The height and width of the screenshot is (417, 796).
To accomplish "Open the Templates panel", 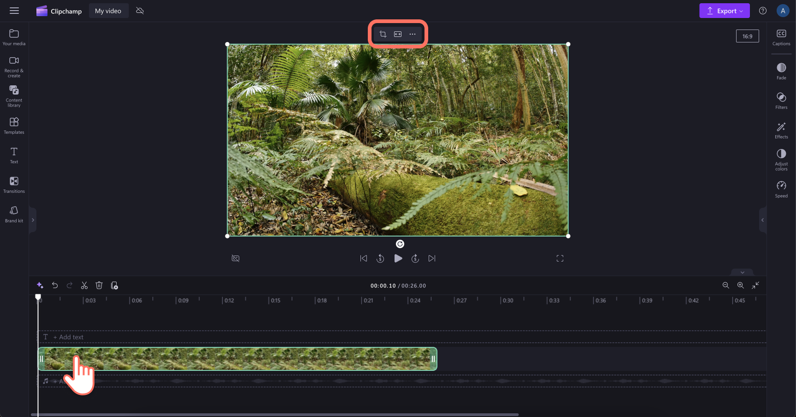I will 13,125.
